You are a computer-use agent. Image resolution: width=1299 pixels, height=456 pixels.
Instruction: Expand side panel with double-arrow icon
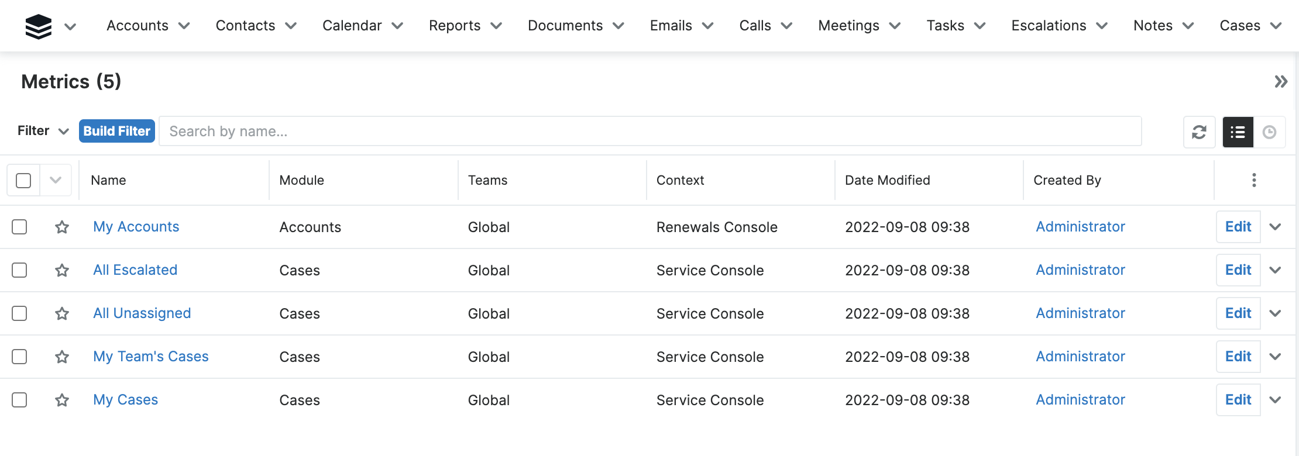(x=1281, y=82)
